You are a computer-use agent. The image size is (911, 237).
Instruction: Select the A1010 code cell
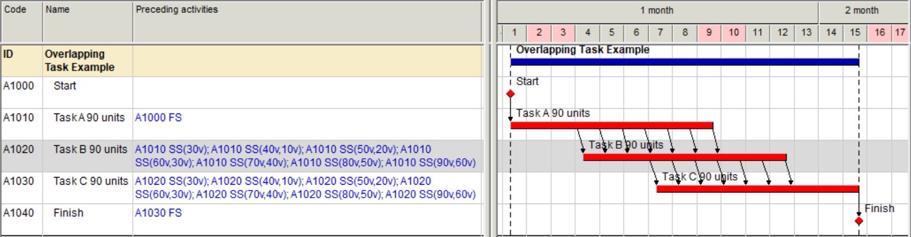[21, 124]
